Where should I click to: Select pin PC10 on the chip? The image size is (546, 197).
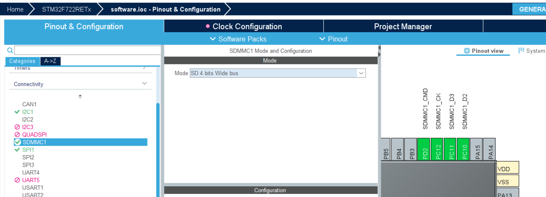(463, 149)
